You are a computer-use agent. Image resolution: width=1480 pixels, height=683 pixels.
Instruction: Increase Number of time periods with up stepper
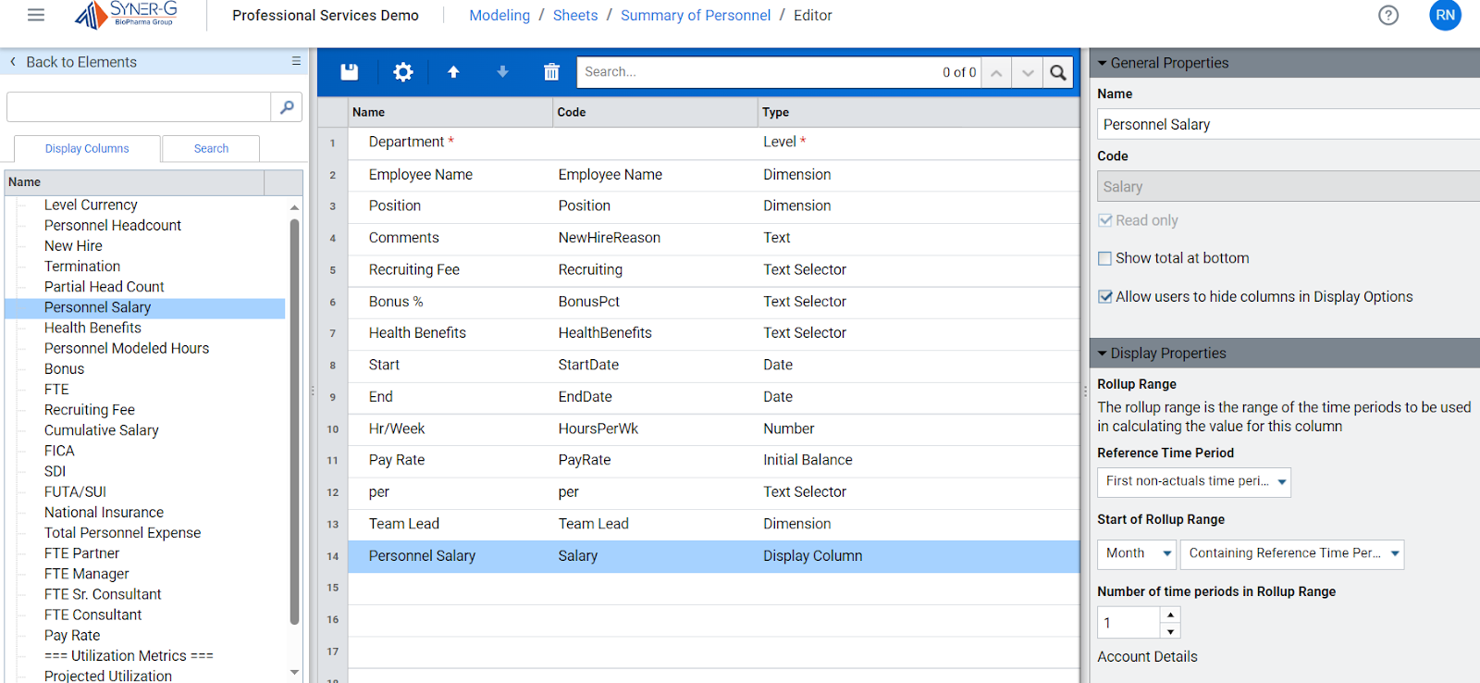[x=1170, y=615]
